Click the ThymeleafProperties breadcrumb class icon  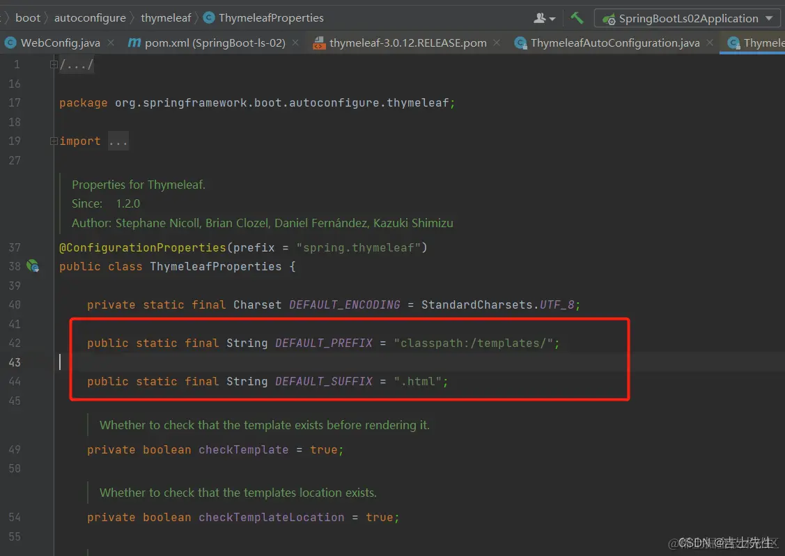pyautogui.click(x=209, y=18)
